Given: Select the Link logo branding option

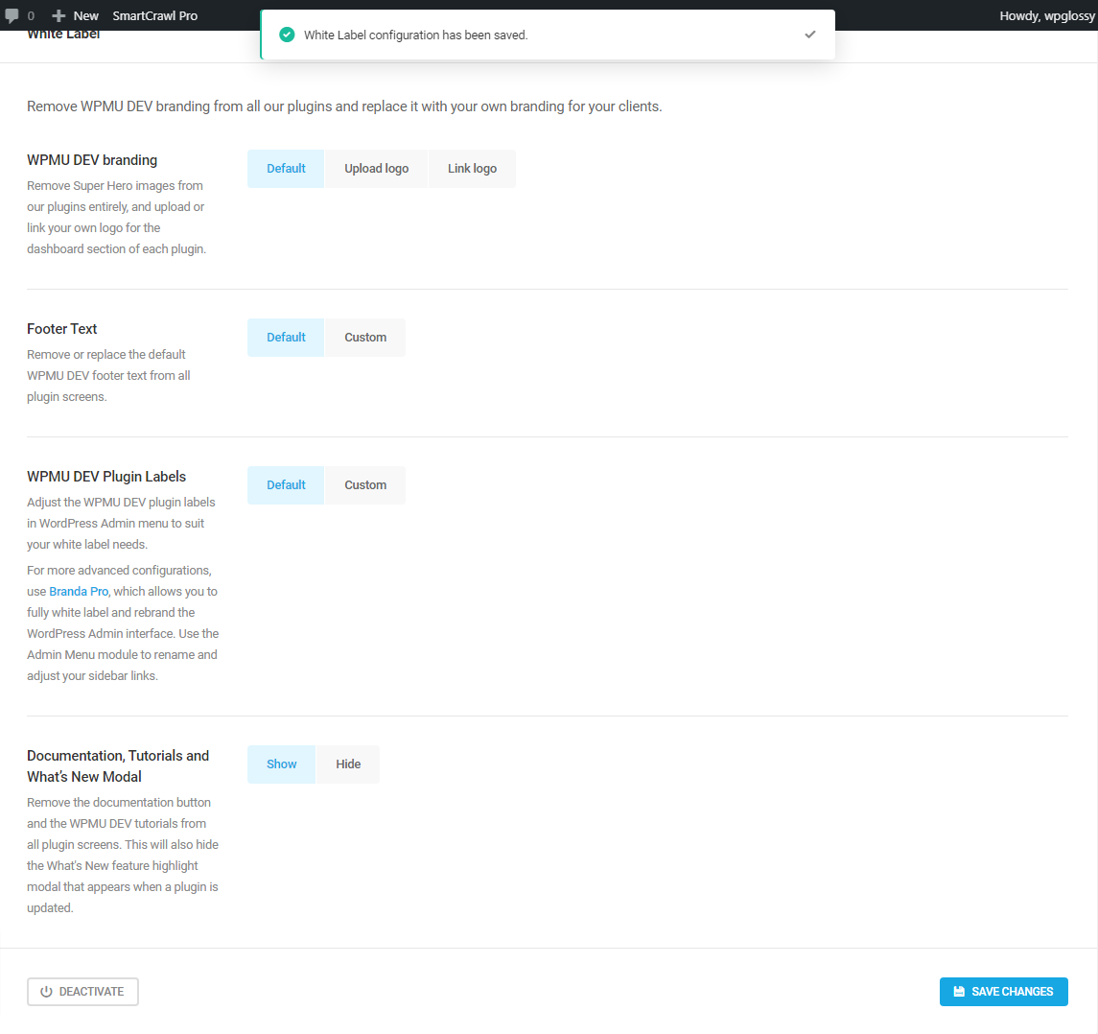Looking at the screenshot, I should tap(472, 167).
